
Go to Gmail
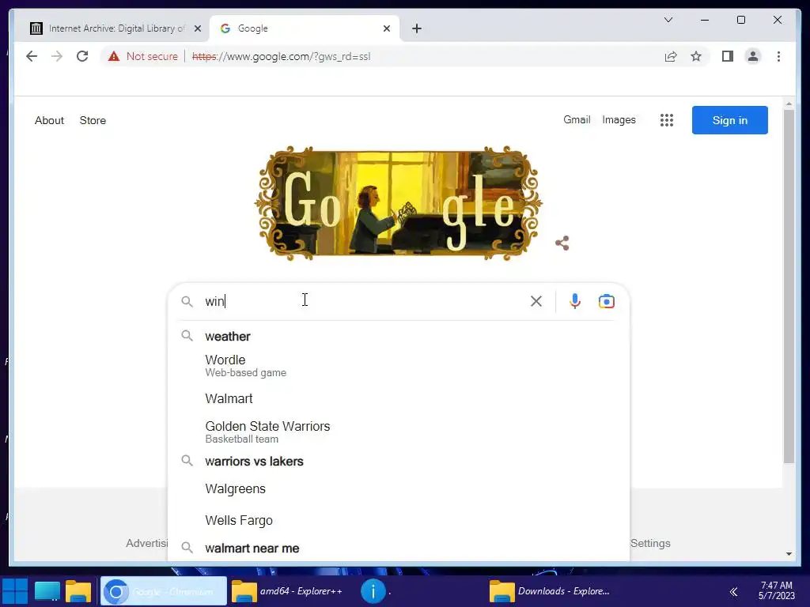pyautogui.click(x=577, y=120)
